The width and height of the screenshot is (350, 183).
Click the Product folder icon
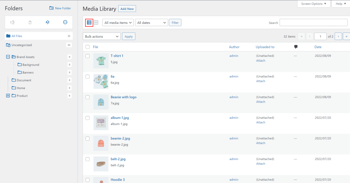click(x=14, y=96)
